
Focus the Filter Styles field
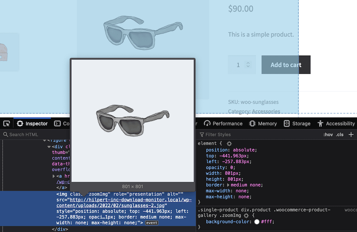tap(258, 135)
